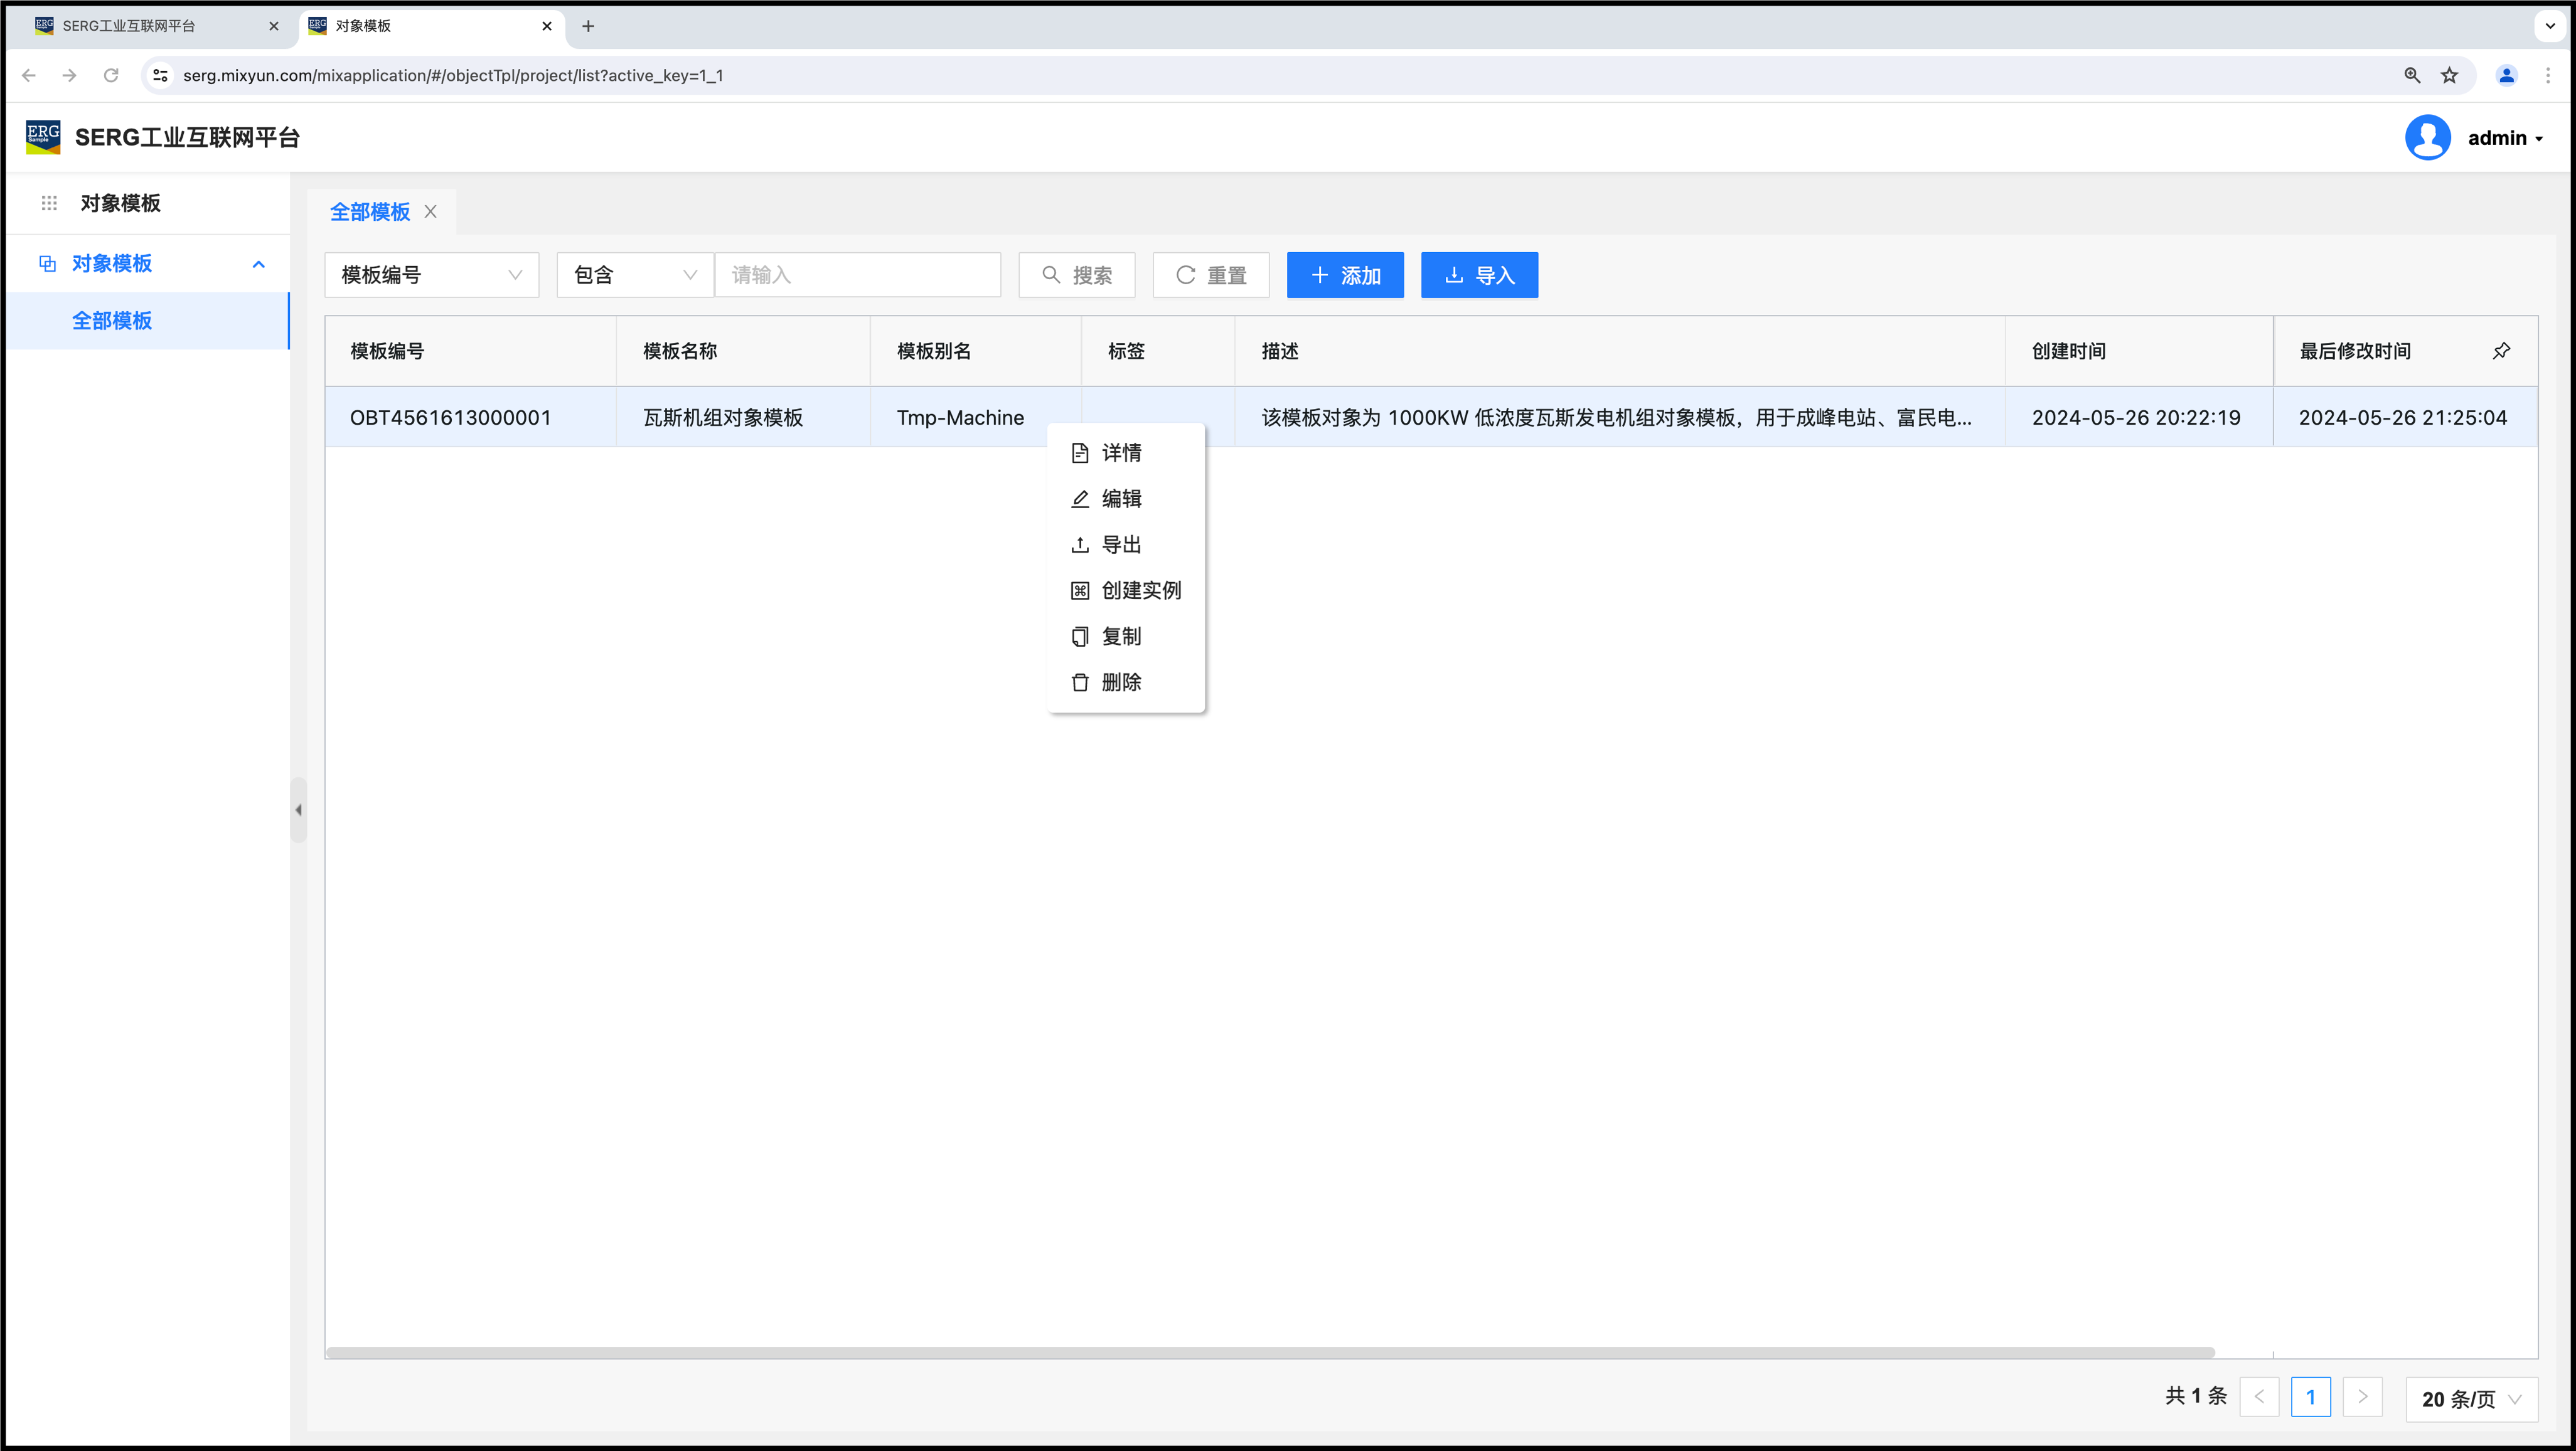This screenshot has width=2576, height=1451.
Task: Close the 全部模板 tab with its X
Action: tap(431, 212)
